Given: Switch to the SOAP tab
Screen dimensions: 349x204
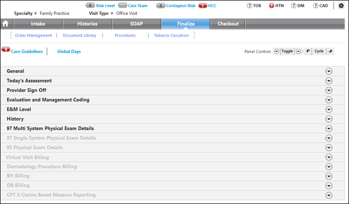Looking at the screenshot, I should [x=136, y=24].
